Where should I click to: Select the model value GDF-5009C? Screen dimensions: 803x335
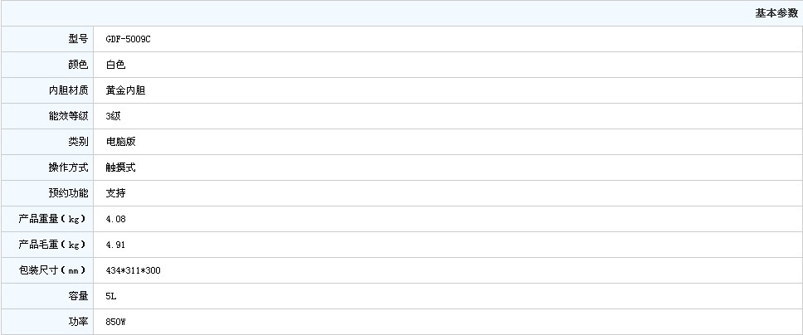point(128,39)
